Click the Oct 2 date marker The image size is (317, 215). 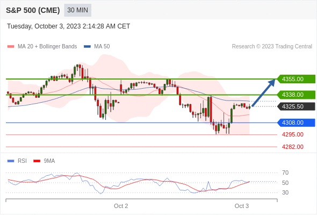121,206
